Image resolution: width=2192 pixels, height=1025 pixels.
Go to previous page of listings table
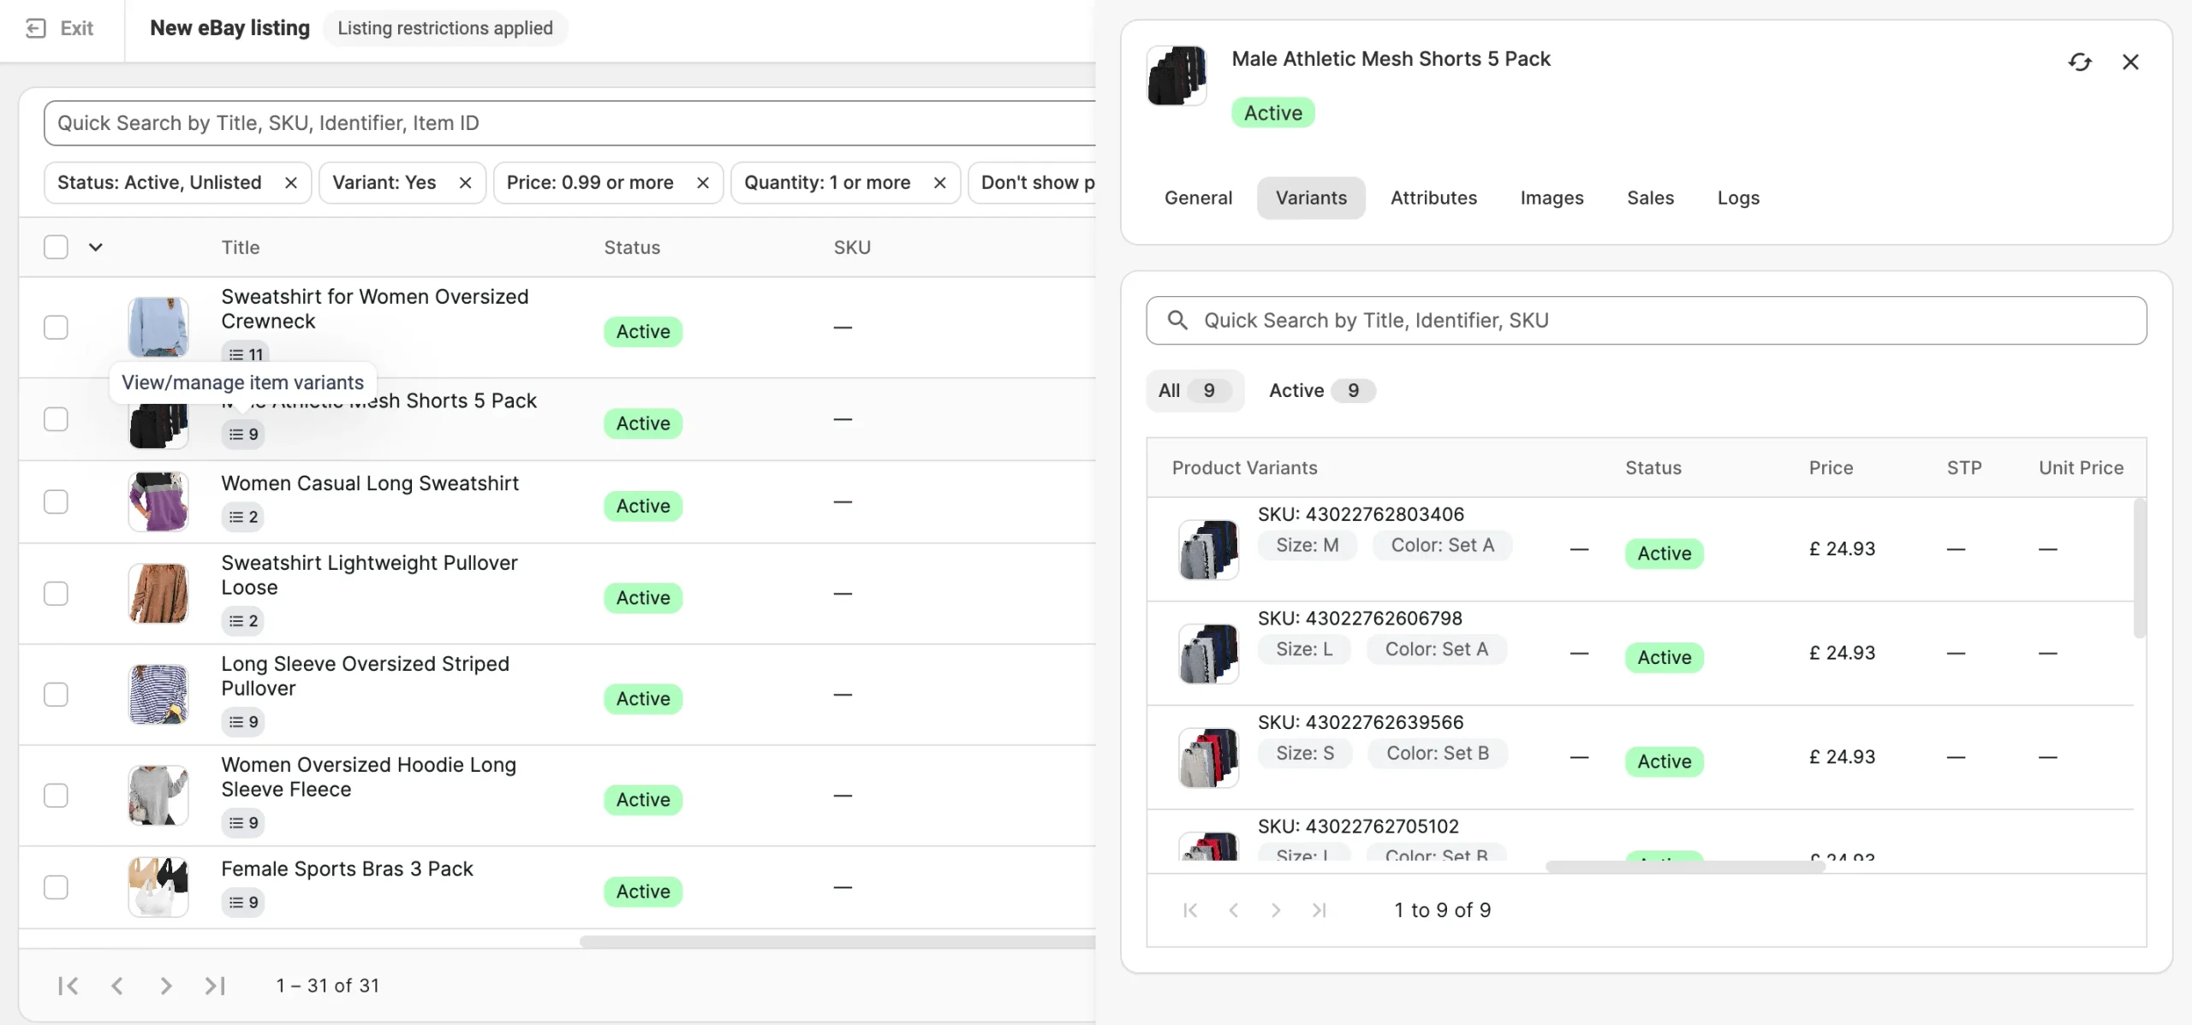[117, 986]
